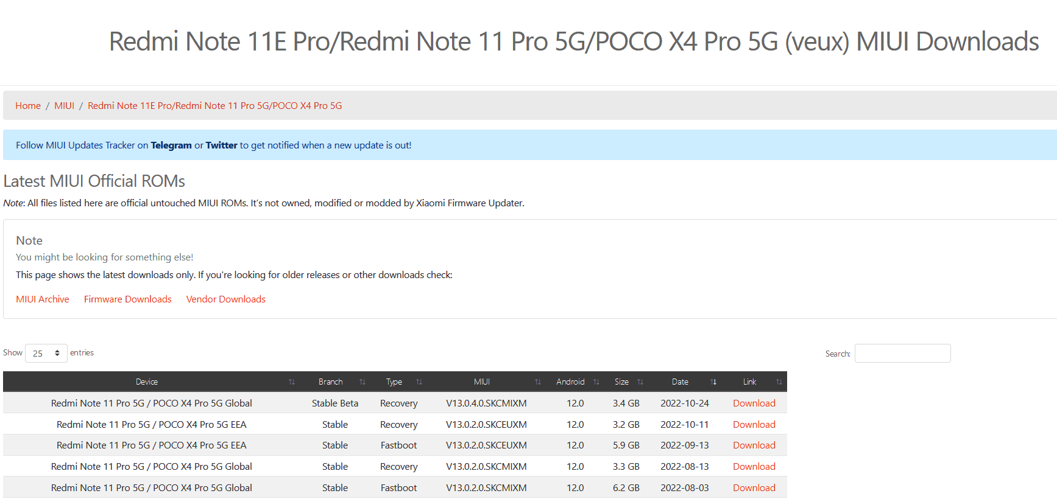Click the MIUI column header label
This screenshot has width=1057, height=499.
pyautogui.click(x=482, y=382)
